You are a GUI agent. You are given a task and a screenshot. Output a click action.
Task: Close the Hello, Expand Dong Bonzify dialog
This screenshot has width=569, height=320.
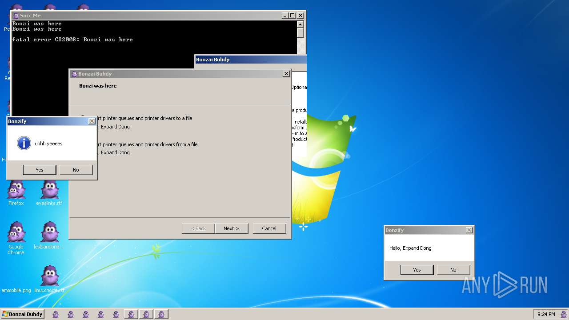point(469,230)
